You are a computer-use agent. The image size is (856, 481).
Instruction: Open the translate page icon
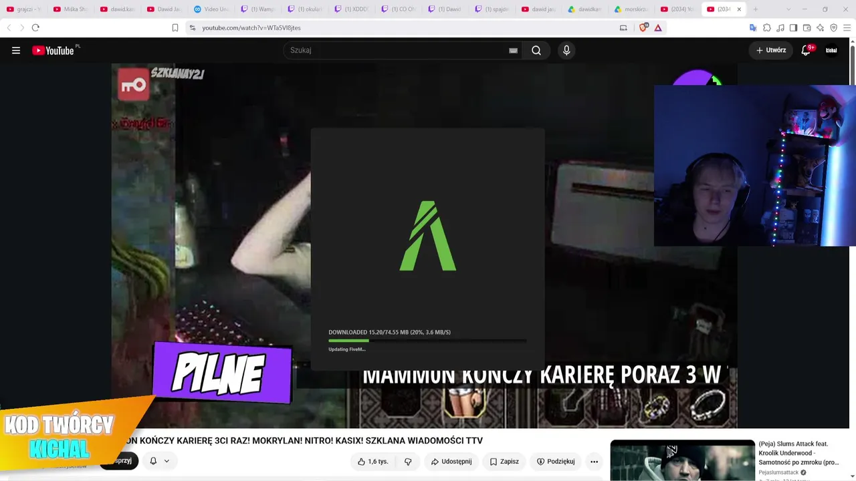click(753, 27)
